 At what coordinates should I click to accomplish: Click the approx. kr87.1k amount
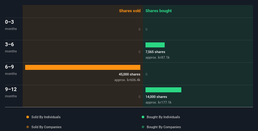157,57
